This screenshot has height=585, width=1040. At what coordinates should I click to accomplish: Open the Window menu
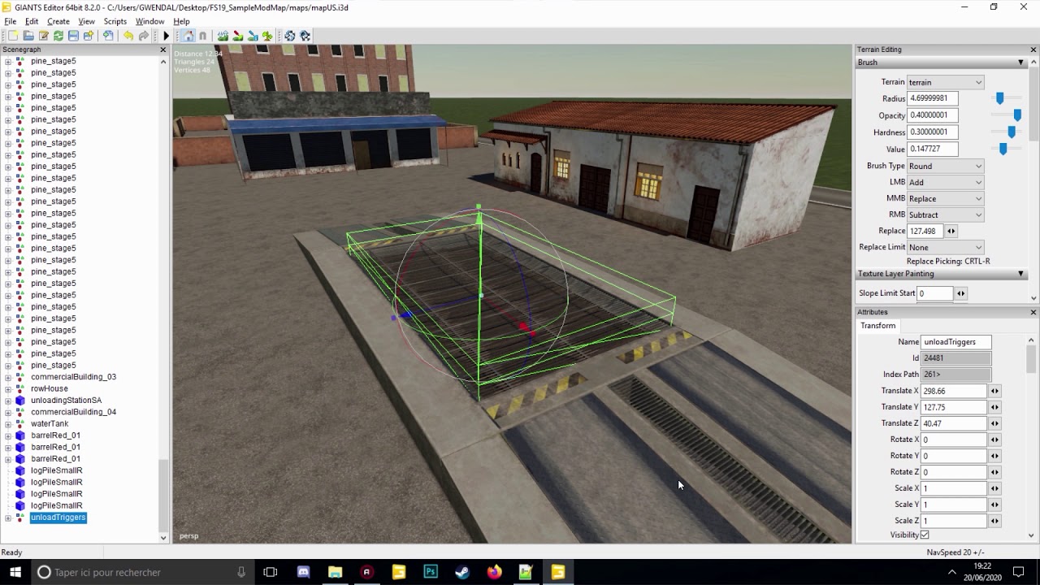pyautogui.click(x=149, y=21)
